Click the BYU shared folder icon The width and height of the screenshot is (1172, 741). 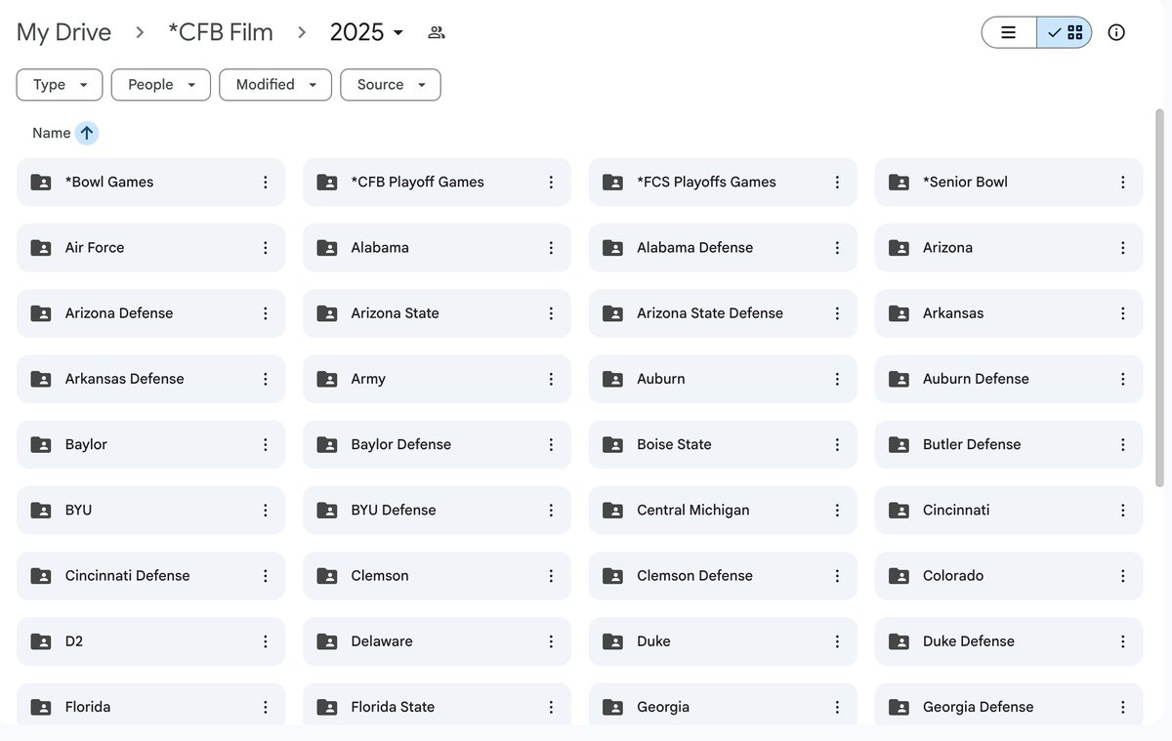tap(41, 510)
